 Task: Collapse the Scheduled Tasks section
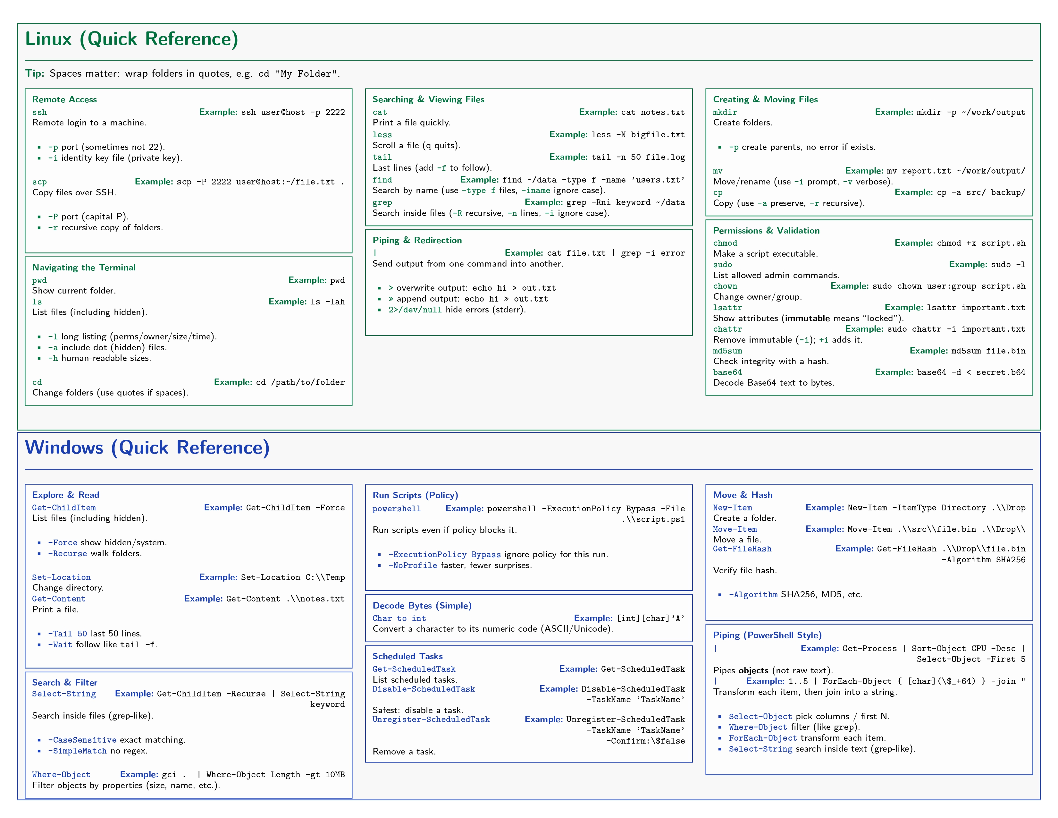[407, 656]
